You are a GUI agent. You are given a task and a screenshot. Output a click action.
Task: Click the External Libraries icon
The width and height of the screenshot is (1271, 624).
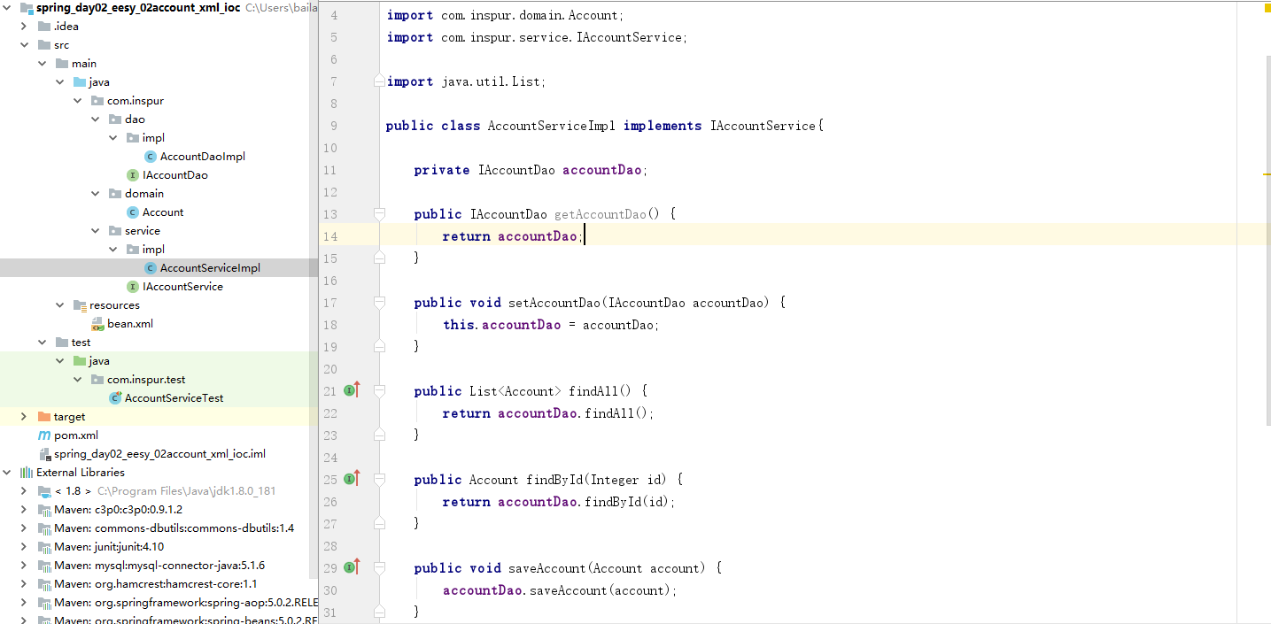[x=27, y=473]
